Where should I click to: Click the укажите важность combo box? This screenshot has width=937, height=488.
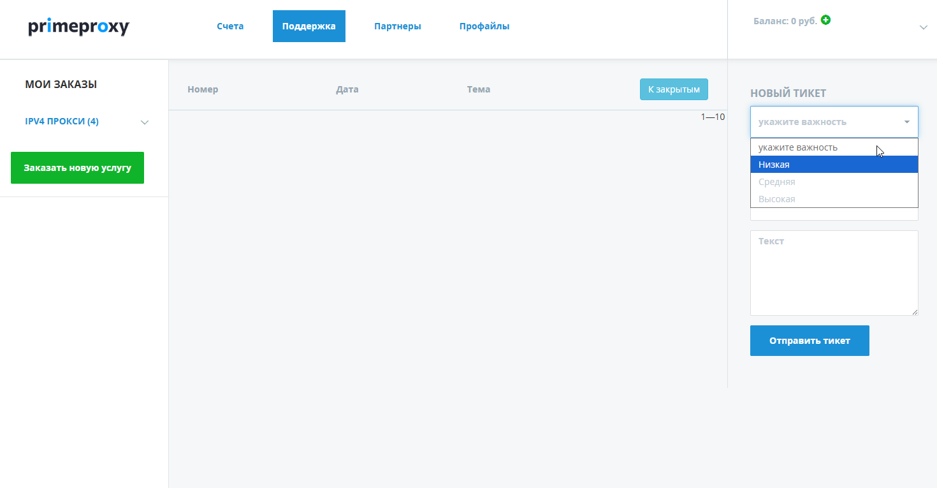point(834,122)
